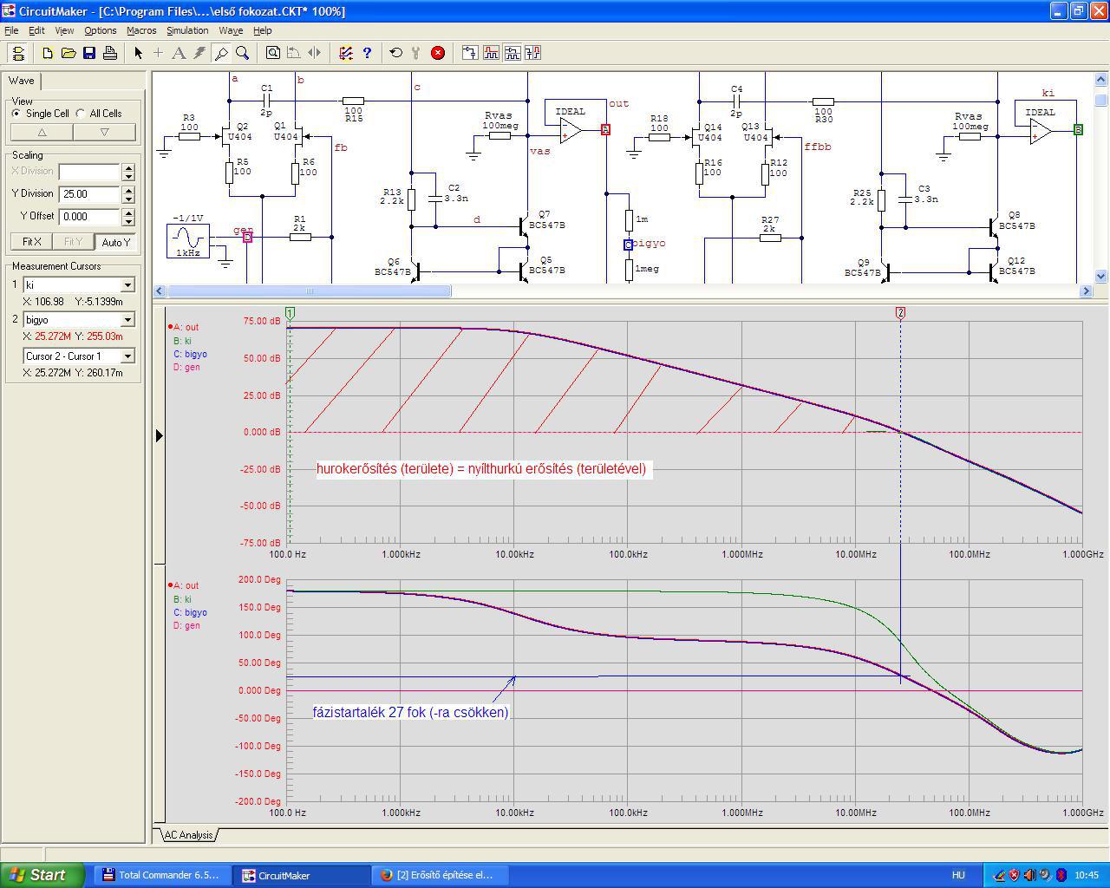This screenshot has width=1110, height=888.
Task: Select the Single Cell radio button
Action: pyautogui.click(x=16, y=114)
